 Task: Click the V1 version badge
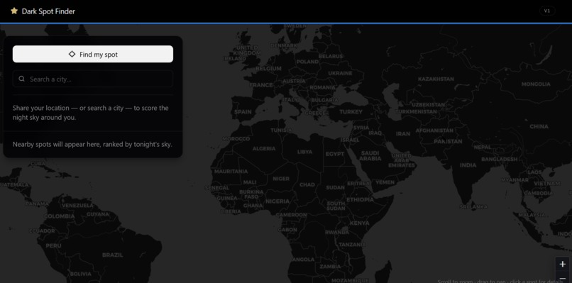(547, 11)
